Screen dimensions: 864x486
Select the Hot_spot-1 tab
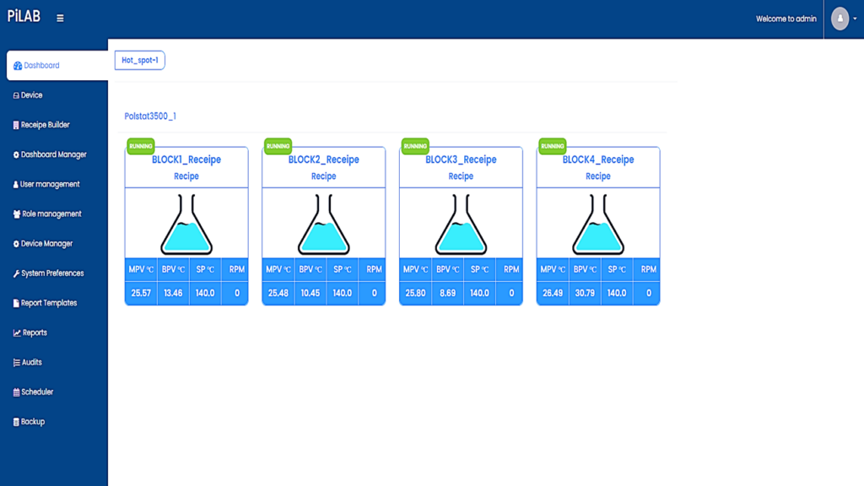pos(140,61)
